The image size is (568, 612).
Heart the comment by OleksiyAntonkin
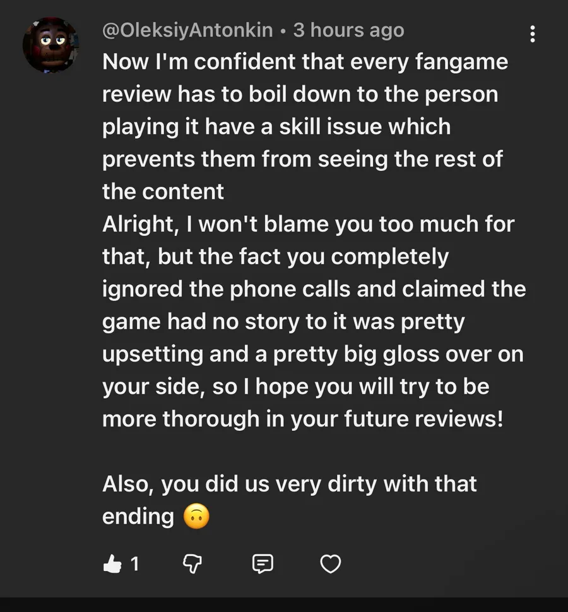(330, 563)
